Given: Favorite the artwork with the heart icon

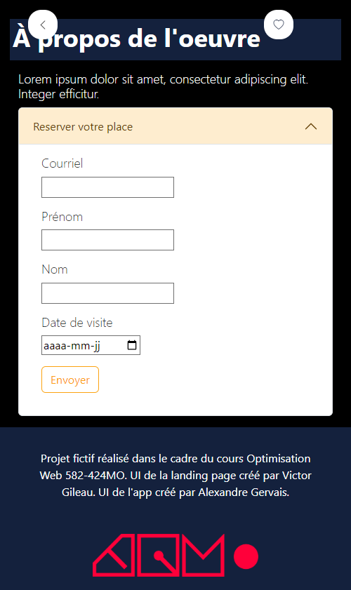Looking at the screenshot, I should [x=279, y=25].
